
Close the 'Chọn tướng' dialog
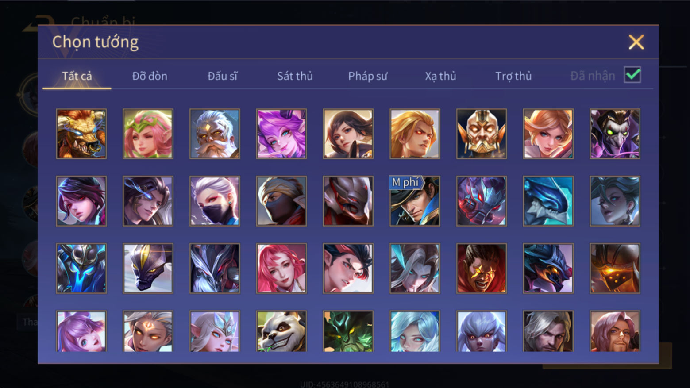pyautogui.click(x=636, y=42)
